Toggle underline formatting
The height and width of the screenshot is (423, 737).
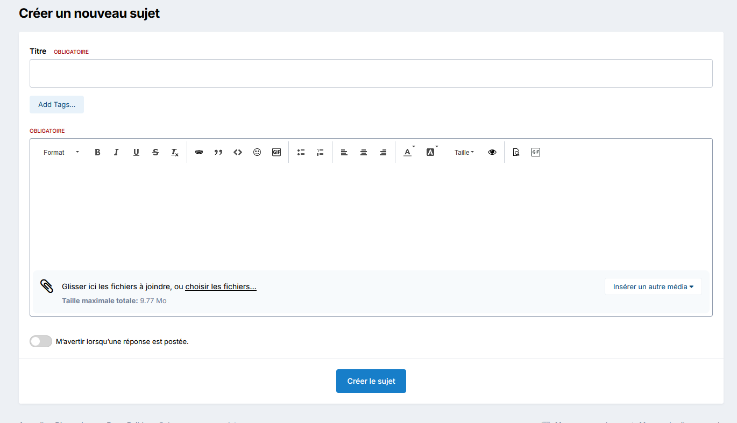[136, 153]
